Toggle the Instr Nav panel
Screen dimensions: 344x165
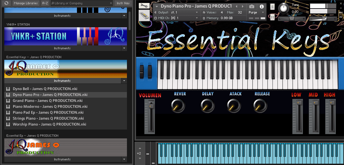click(123, 3)
